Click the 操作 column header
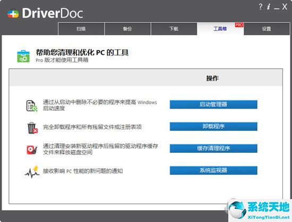This screenshot has width=292, height=222. click(212, 78)
